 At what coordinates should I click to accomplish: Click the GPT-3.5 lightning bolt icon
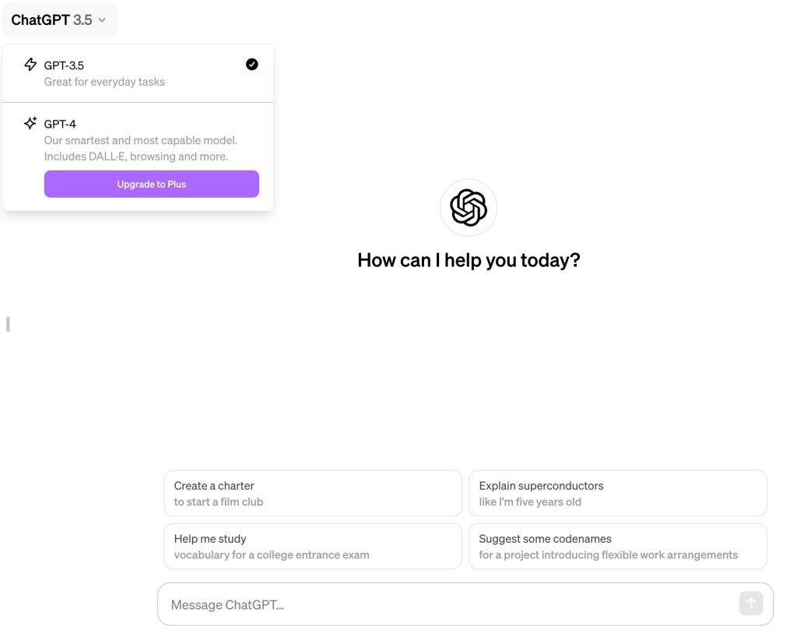30,65
